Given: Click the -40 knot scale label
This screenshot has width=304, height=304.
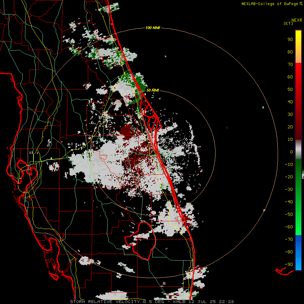Looking at the screenshot, I should pyautogui.click(x=289, y=202).
